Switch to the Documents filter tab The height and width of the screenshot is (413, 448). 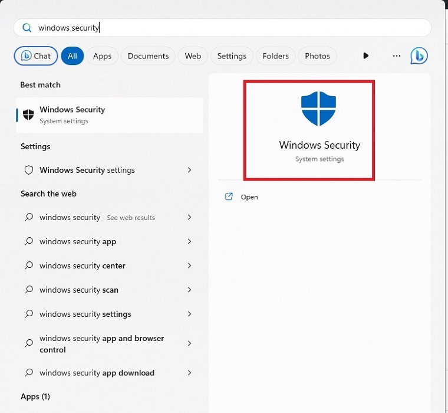coord(148,56)
